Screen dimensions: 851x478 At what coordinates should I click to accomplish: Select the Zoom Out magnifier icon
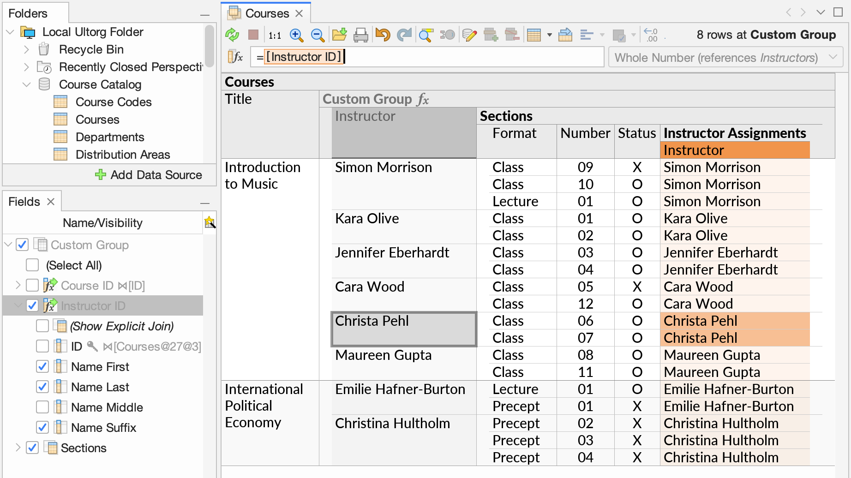tap(317, 35)
